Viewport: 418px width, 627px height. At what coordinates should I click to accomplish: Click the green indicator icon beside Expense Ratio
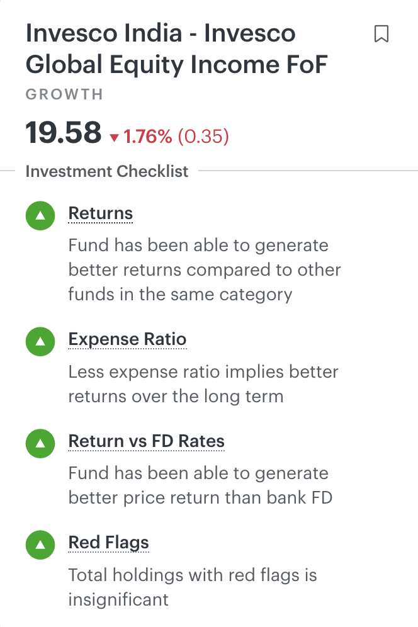[41, 341]
